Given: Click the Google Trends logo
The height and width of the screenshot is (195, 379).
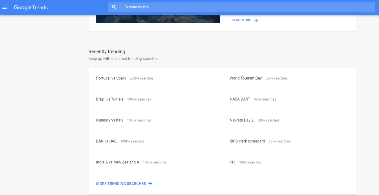Looking at the screenshot, I should coord(30,7).
